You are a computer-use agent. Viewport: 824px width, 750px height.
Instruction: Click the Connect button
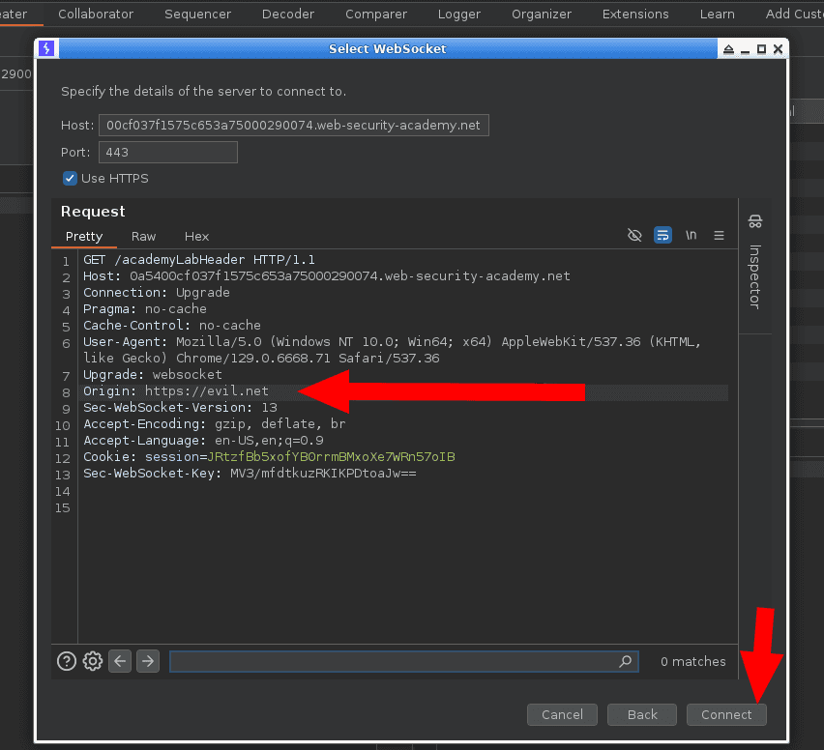(726, 714)
